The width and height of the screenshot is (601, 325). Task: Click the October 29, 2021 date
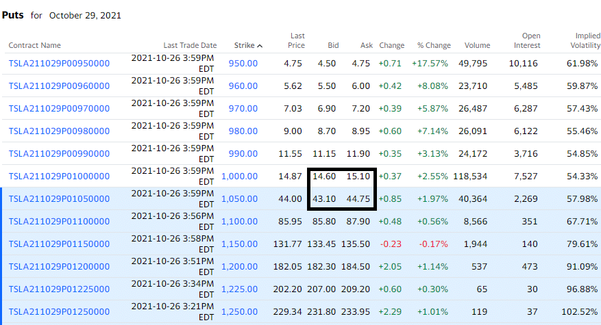click(x=85, y=15)
